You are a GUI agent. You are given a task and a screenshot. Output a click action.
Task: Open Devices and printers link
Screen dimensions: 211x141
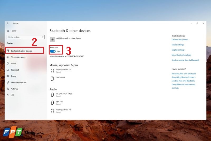180,39
